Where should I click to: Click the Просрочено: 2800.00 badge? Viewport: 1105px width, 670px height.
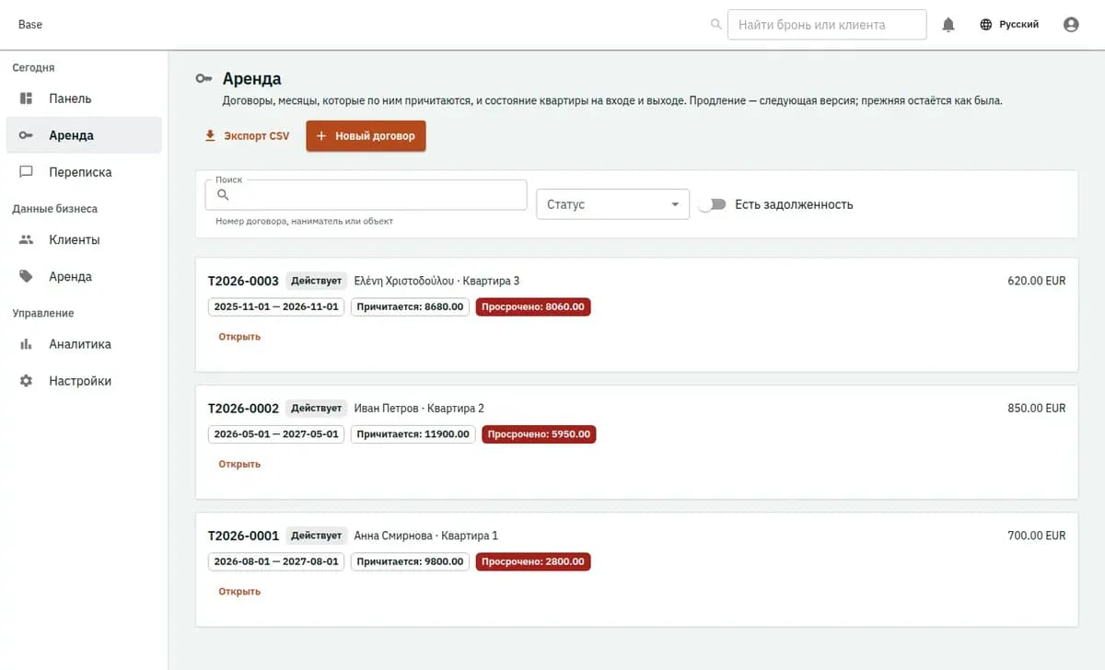[x=533, y=561]
